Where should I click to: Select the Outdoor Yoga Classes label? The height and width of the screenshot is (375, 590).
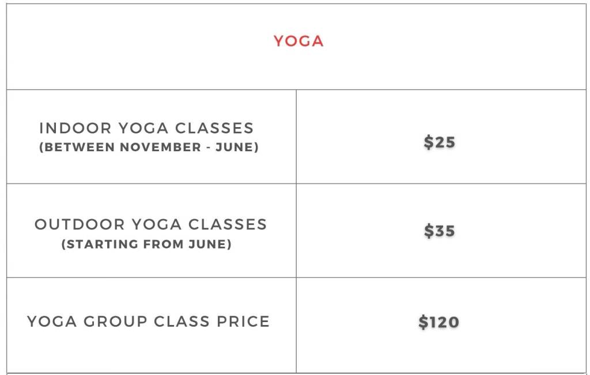click(x=150, y=224)
